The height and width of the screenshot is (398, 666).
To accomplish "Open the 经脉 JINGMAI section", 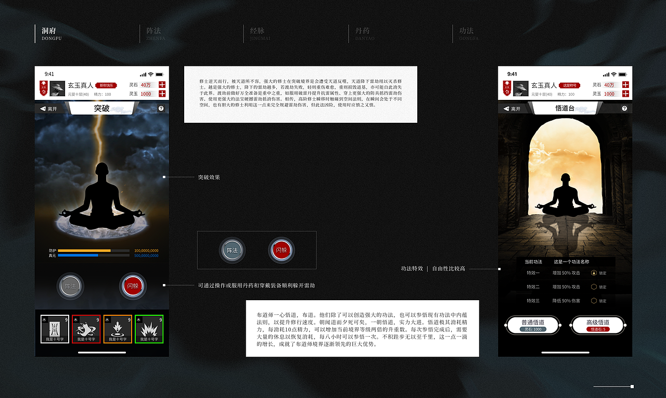I will coord(257,34).
